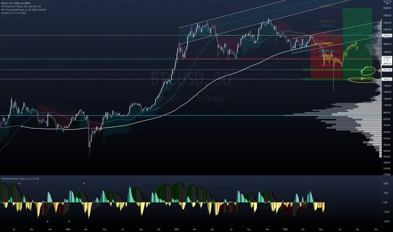Select the VPVR indicator legend line
This screenshot has height=232, width=393.
21,6
